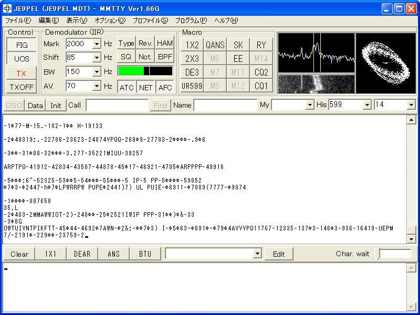Screen dimensions: 420x315
Task: Run the QANS macro
Action: point(215,45)
